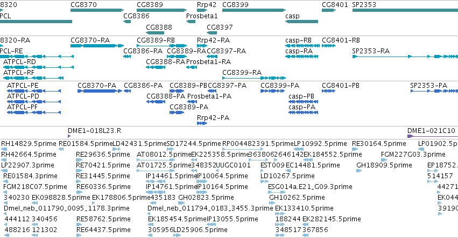Screen dimensions: 458x238
Task: Open the SD17244.5prime EST label
Action: (x=194, y=144)
